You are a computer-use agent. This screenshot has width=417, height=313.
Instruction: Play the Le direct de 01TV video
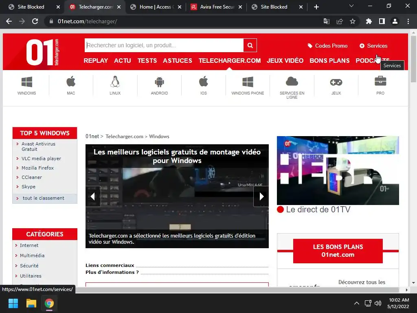(x=338, y=170)
